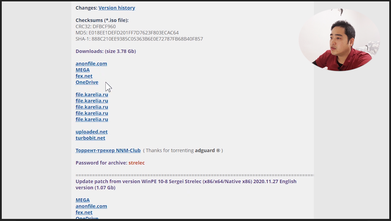Open the bottommost file.karelia.ru link
This screenshot has height=221, width=391.
coord(92,119)
